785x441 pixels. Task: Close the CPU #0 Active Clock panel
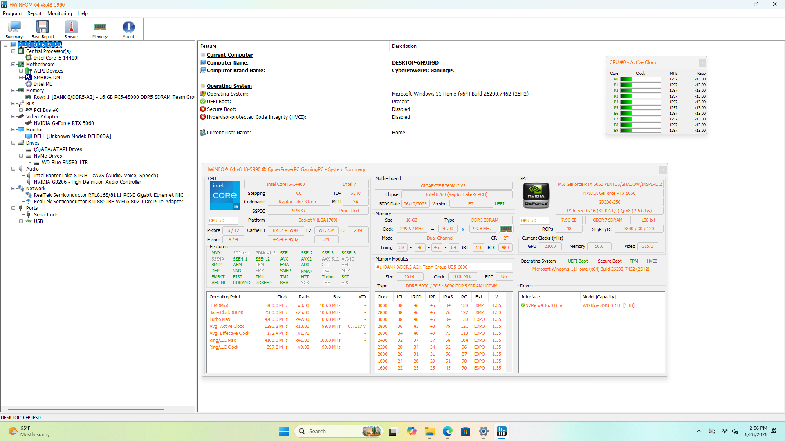point(702,63)
